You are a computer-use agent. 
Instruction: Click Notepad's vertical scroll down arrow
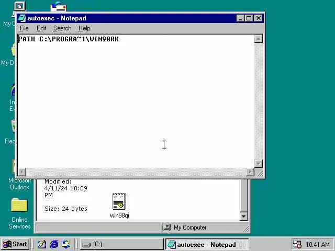click(258, 164)
